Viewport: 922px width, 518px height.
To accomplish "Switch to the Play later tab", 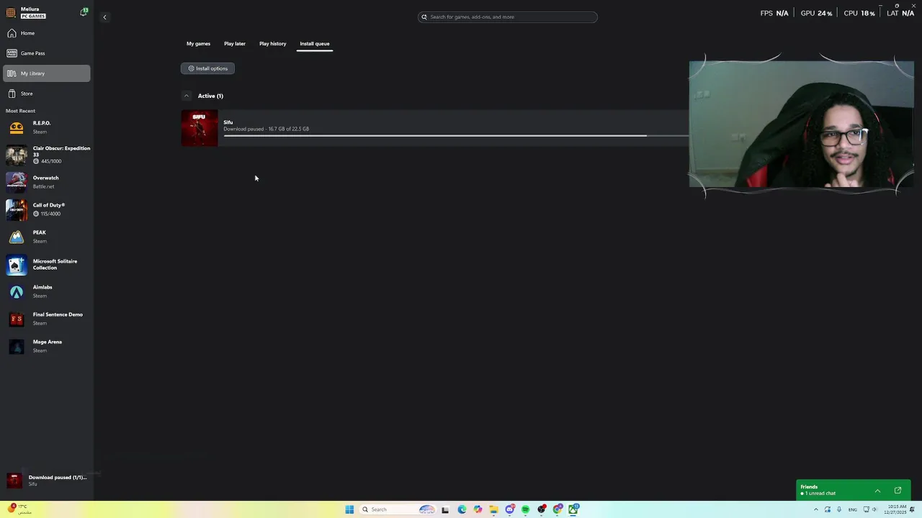I will pyautogui.click(x=235, y=44).
